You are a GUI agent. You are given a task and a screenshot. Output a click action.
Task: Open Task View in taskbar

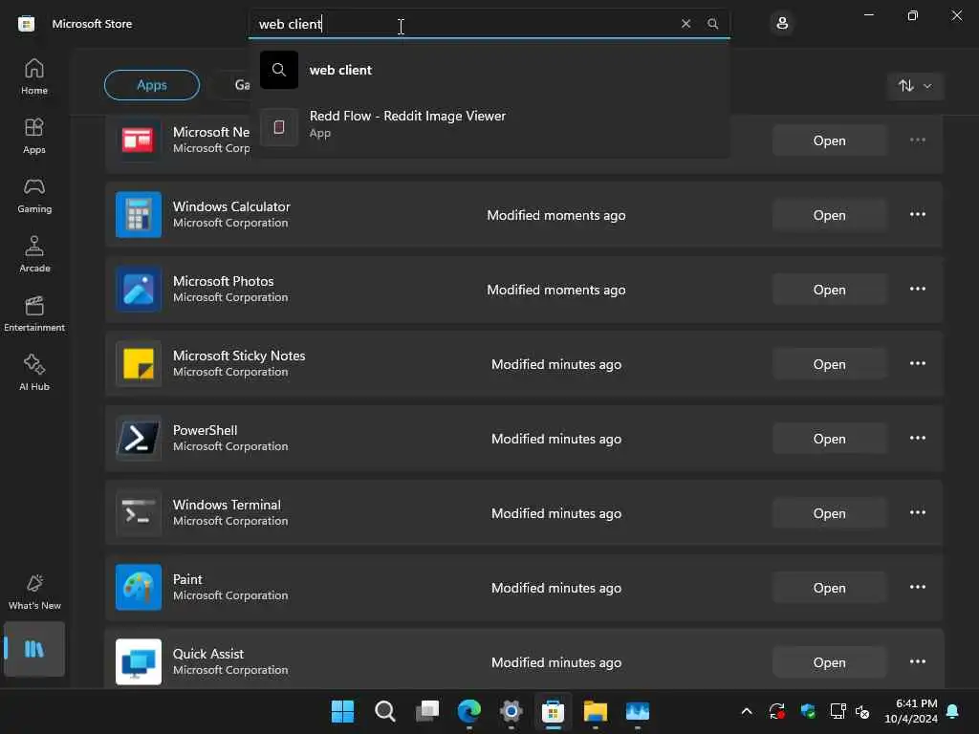pos(427,711)
